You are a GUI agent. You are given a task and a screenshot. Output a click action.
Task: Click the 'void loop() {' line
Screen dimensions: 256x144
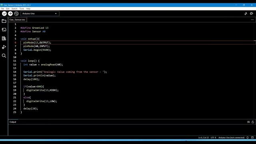click(30, 61)
